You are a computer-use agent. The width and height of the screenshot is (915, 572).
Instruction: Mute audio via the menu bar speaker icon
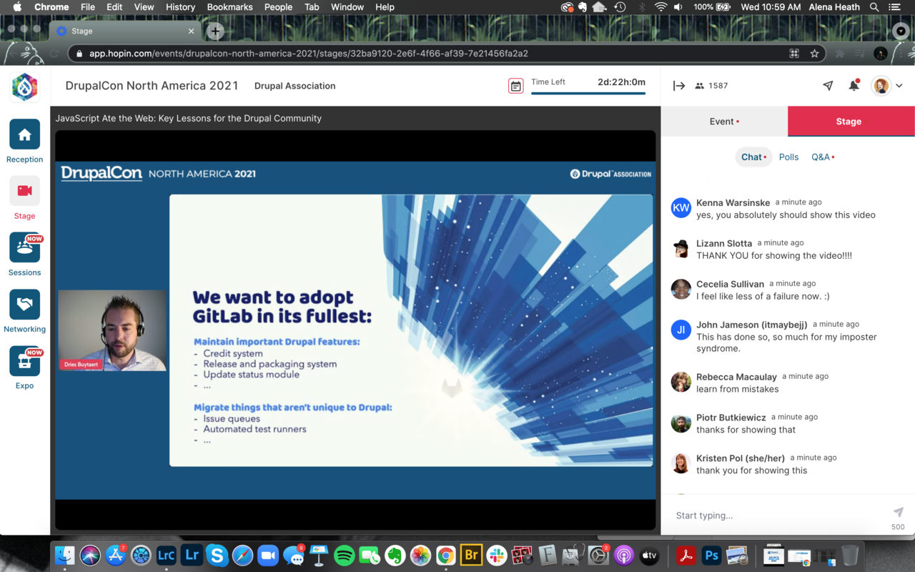pos(677,7)
